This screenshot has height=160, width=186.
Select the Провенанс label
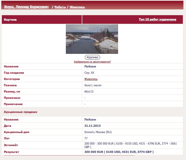click(x=12, y=98)
